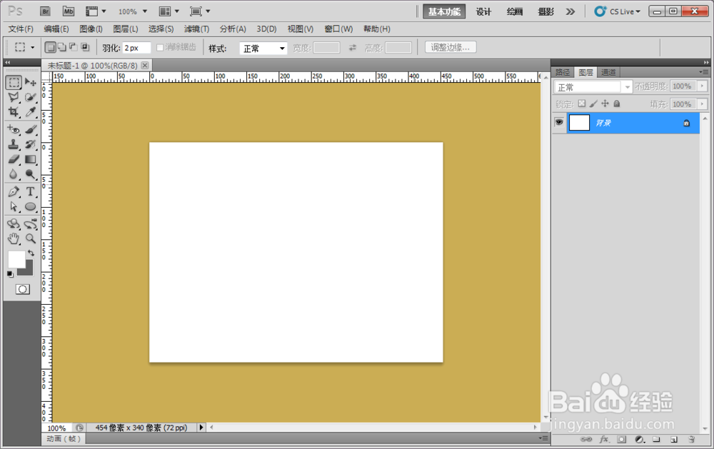Select the Zoom tool
The image size is (714, 449).
pyautogui.click(x=31, y=238)
